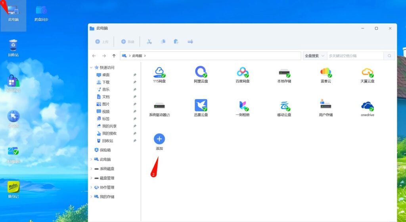Toggle the pin beside 我的接收
406x222 pixels.
[135, 133]
